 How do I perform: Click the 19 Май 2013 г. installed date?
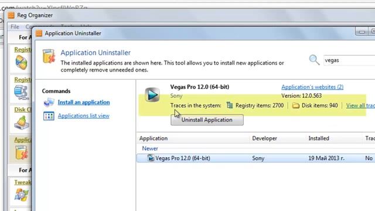click(x=326, y=158)
